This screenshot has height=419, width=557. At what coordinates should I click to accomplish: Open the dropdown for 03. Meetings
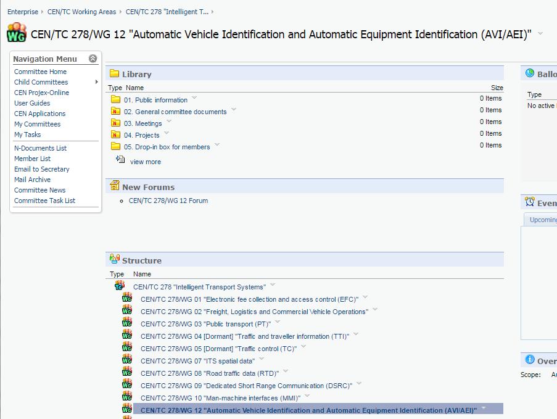(x=169, y=121)
